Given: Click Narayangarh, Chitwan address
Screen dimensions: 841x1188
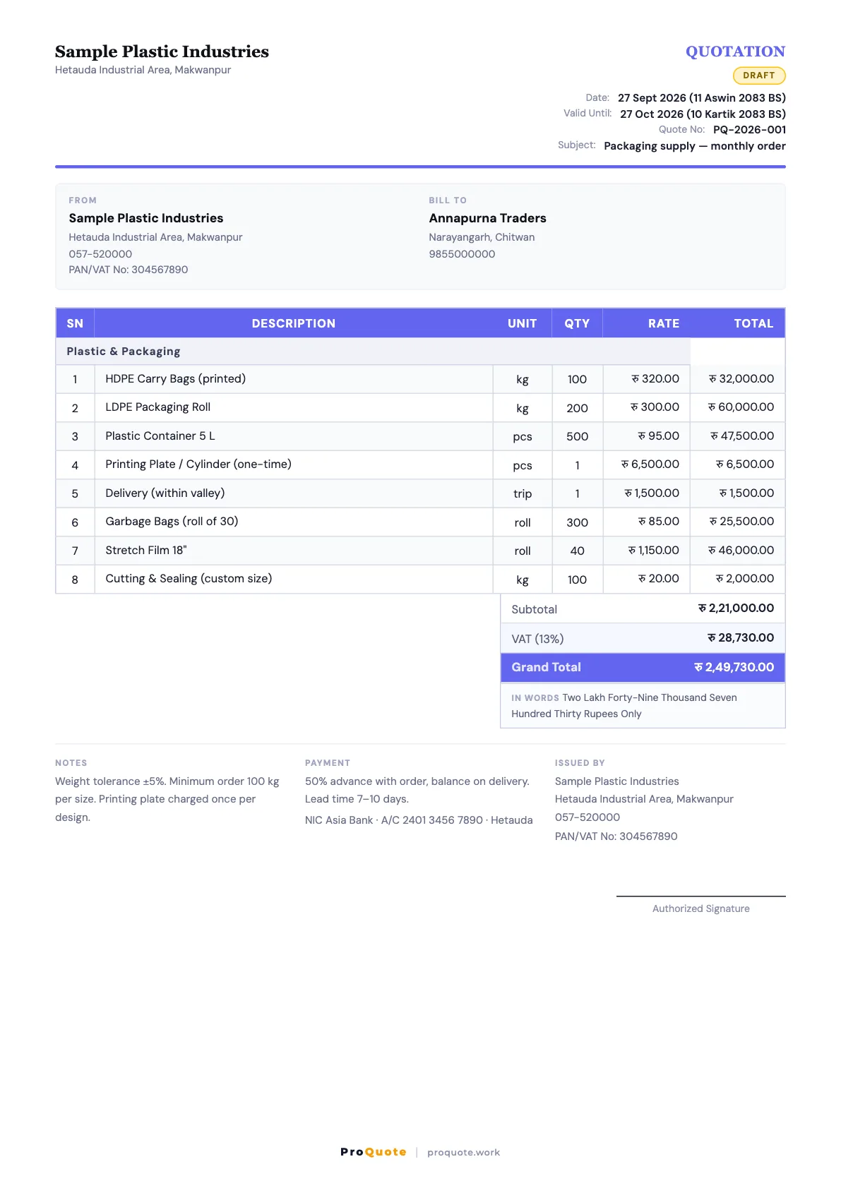Looking at the screenshot, I should point(482,237).
